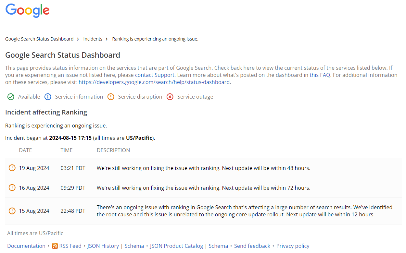Click the Available legend label
The height and width of the screenshot is (253, 406).
29,97
